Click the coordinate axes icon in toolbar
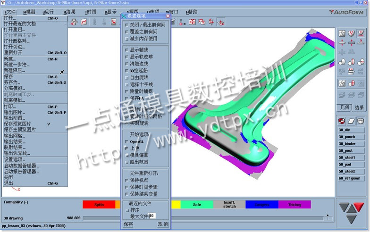 [182, 22]
